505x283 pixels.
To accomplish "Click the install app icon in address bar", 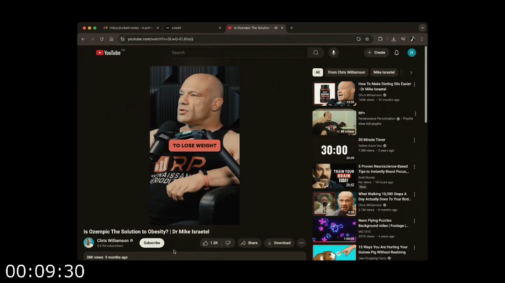I will pyautogui.click(x=359, y=39).
